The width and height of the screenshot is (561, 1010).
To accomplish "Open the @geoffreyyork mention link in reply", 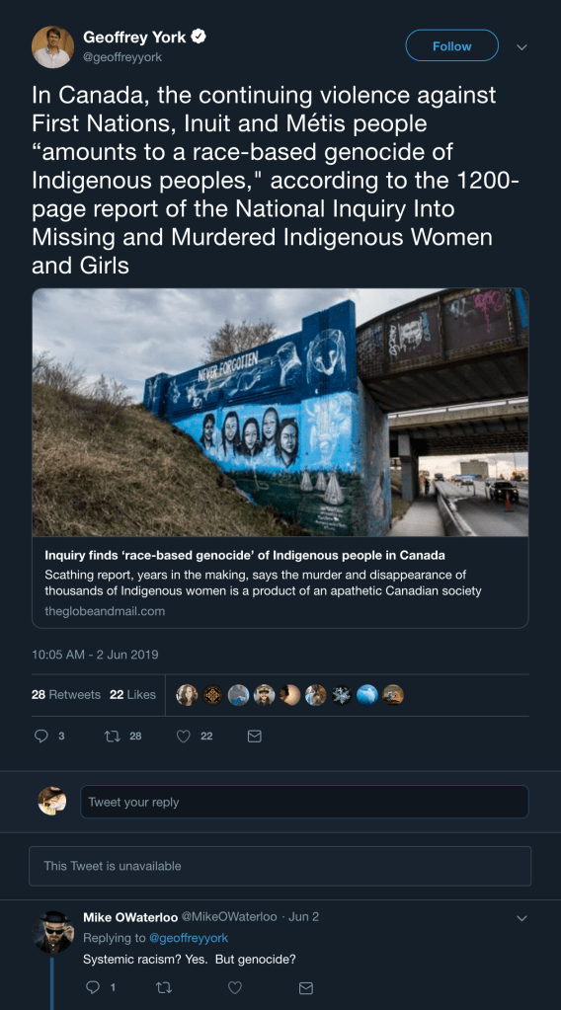I will [189, 938].
